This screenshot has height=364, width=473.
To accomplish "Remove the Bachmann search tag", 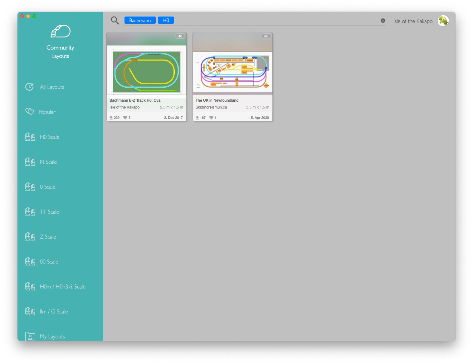I will coord(140,20).
